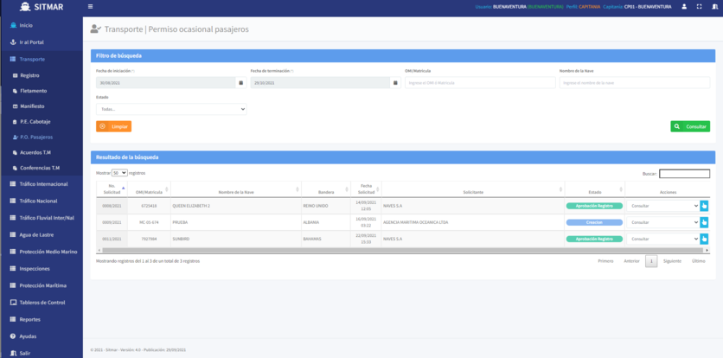
Task: Toggle the hamburger sidebar menu icon
Action: (91, 6)
